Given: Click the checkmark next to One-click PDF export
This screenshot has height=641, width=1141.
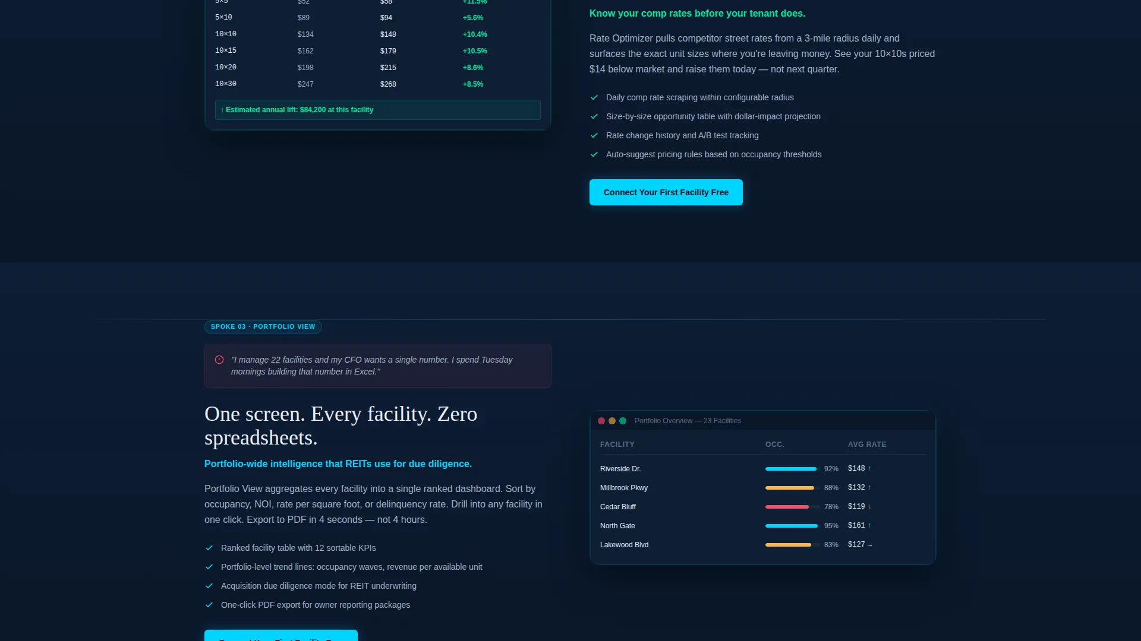Looking at the screenshot, I should pos(209,605).
